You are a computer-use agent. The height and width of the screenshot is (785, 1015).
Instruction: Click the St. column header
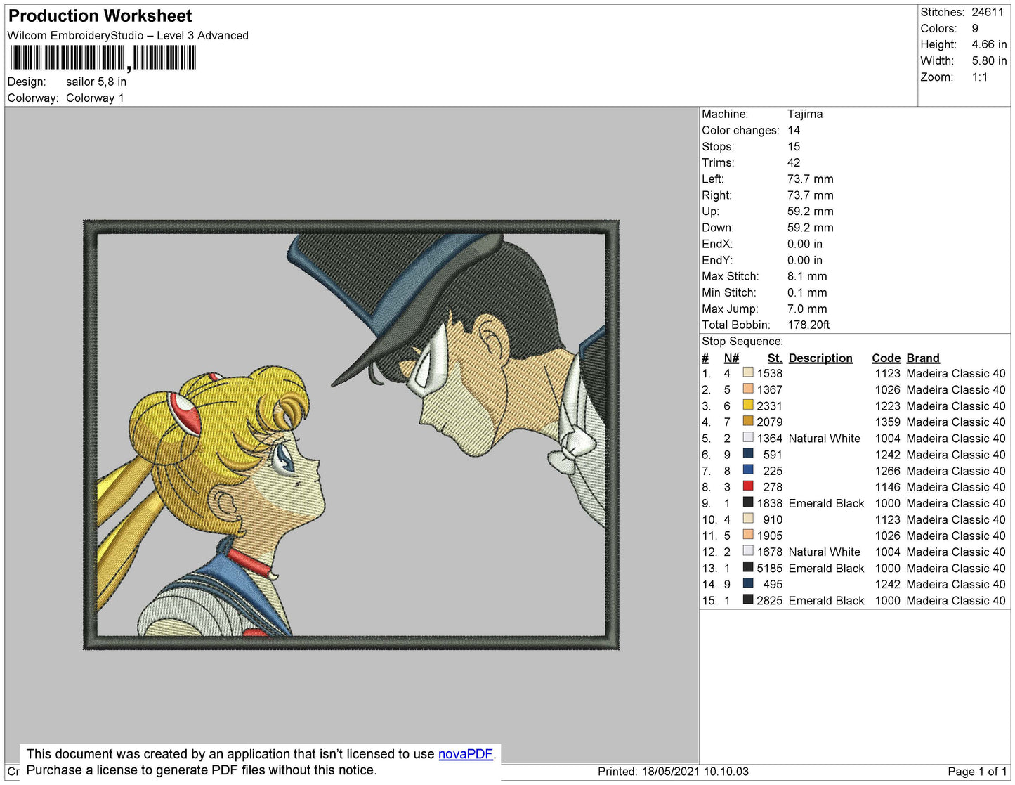(775, 358)
